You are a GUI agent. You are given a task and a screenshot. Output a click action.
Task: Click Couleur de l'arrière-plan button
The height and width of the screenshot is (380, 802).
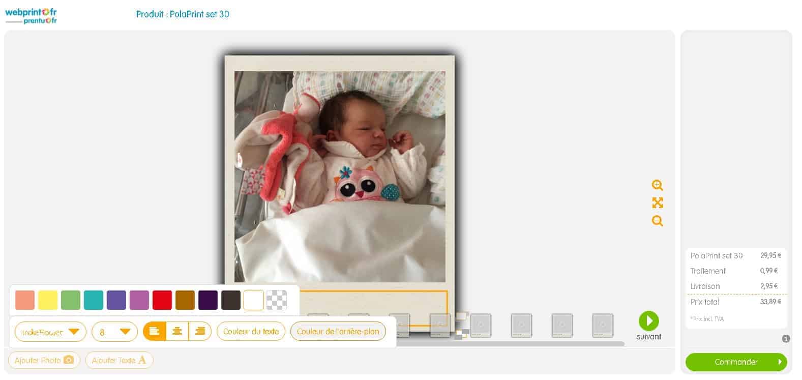[338, 331]
